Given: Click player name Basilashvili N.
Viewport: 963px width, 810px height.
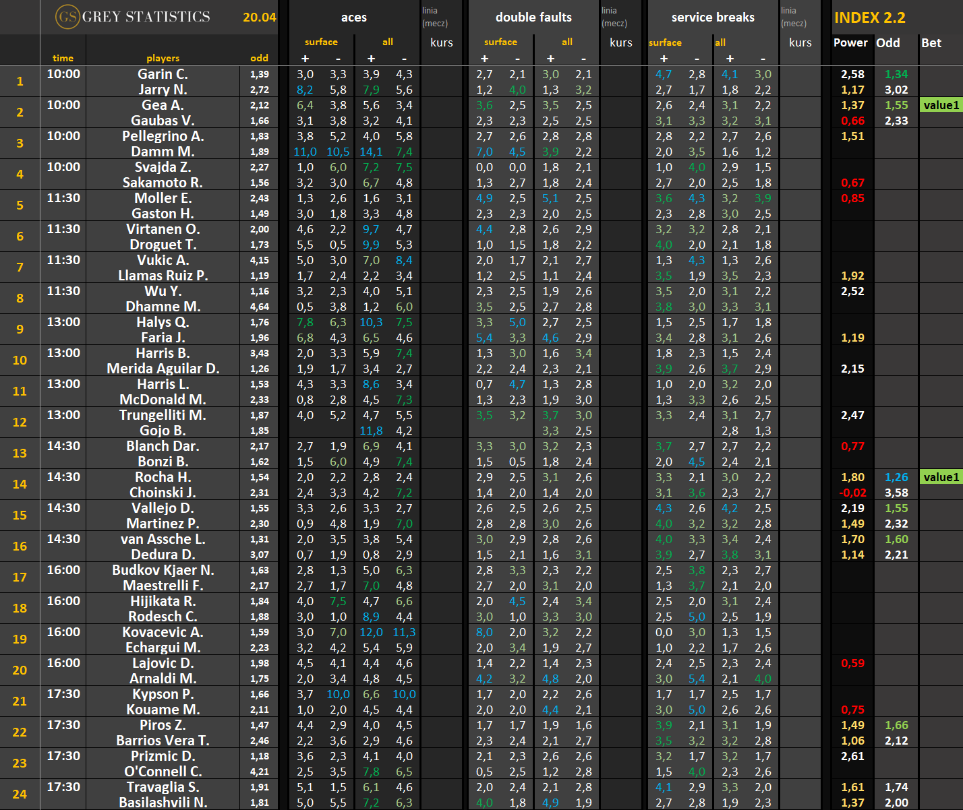Looking at the screenshot, I should 163,803.
